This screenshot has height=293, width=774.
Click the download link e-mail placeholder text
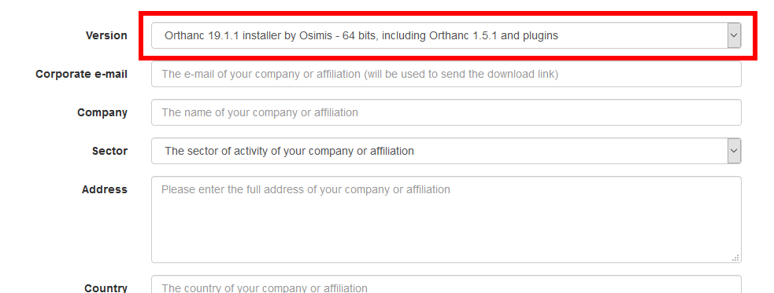click(360, 75)
